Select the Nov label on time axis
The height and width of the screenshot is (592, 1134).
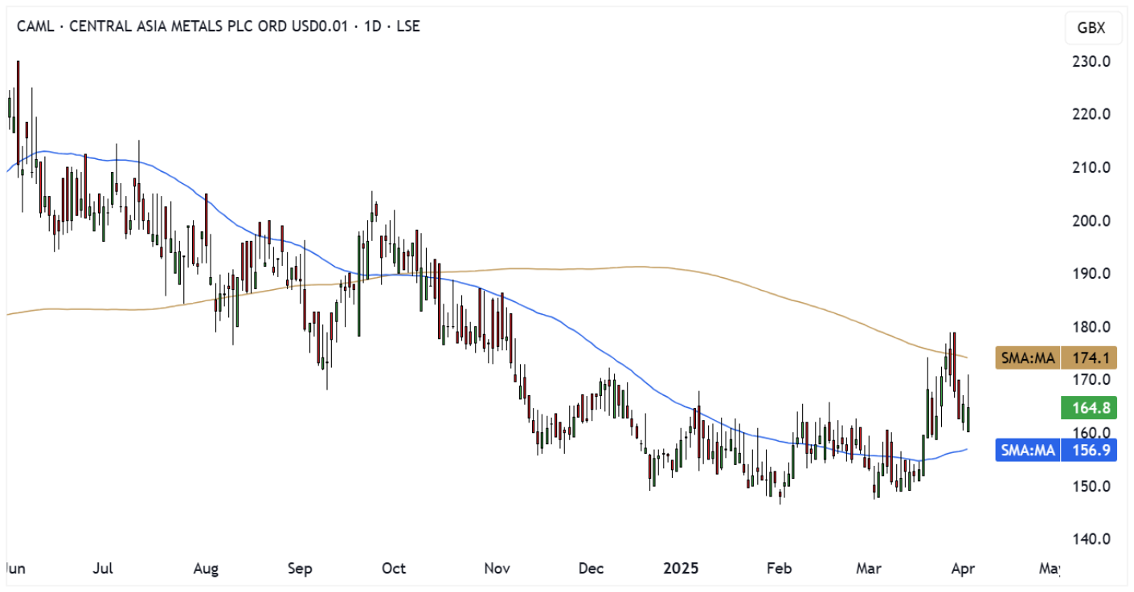pos(497,569)
